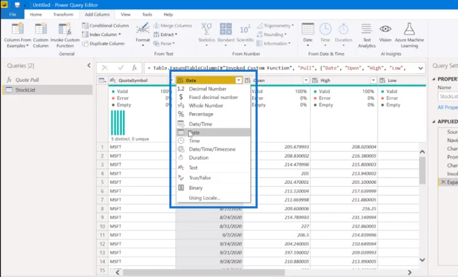The height and width of the screenshot is (277, 458).
Task: Click the Vision AI insights icon
Action: click(385, 29)
